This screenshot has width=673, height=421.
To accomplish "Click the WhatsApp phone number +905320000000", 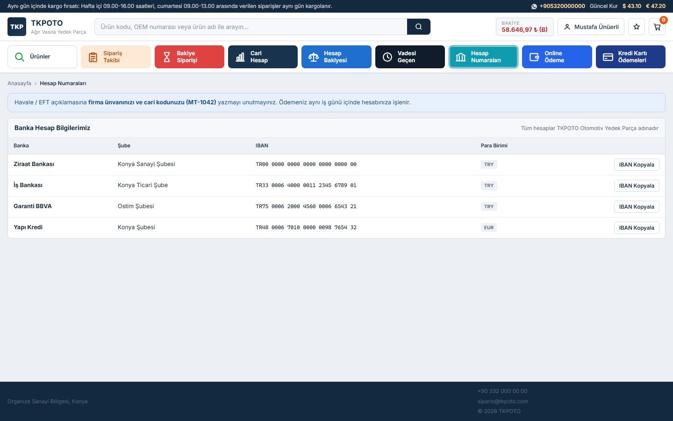I will (x=562, y=6).
